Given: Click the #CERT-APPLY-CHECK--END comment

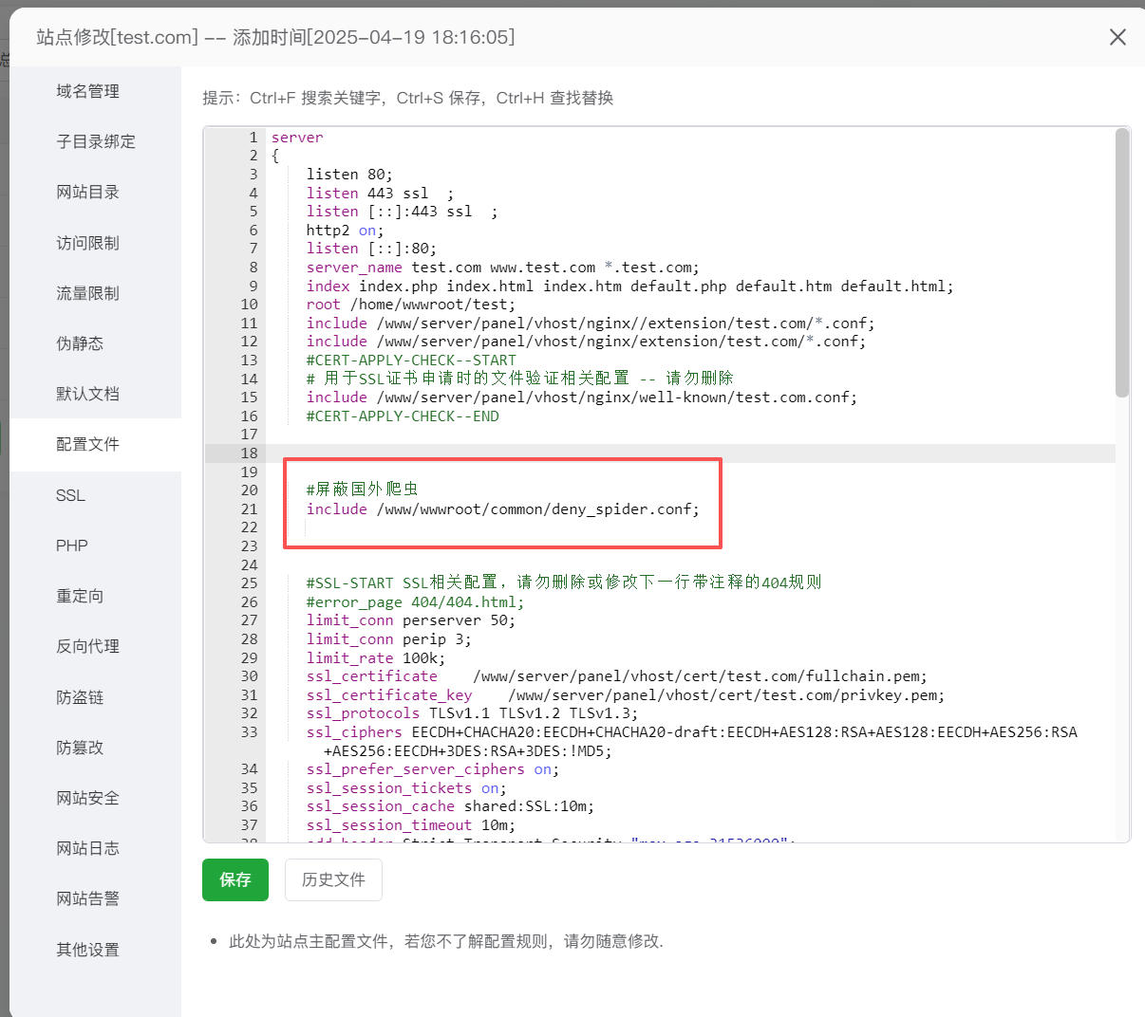Looking at the screenshot, I should pos(403,416).
